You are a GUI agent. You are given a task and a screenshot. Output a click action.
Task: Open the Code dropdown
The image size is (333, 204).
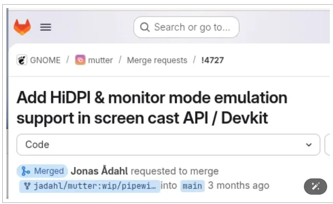pyautogui.click(x=168, y=145)
